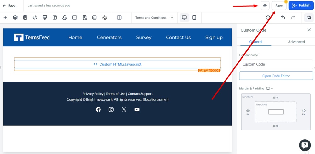Redo the last change
315x154 pixels.
pyautogui.click(x=293, y=18)
